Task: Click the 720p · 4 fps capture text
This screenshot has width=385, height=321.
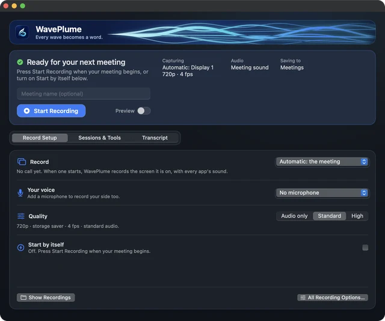Action: [x=177, y=75]
